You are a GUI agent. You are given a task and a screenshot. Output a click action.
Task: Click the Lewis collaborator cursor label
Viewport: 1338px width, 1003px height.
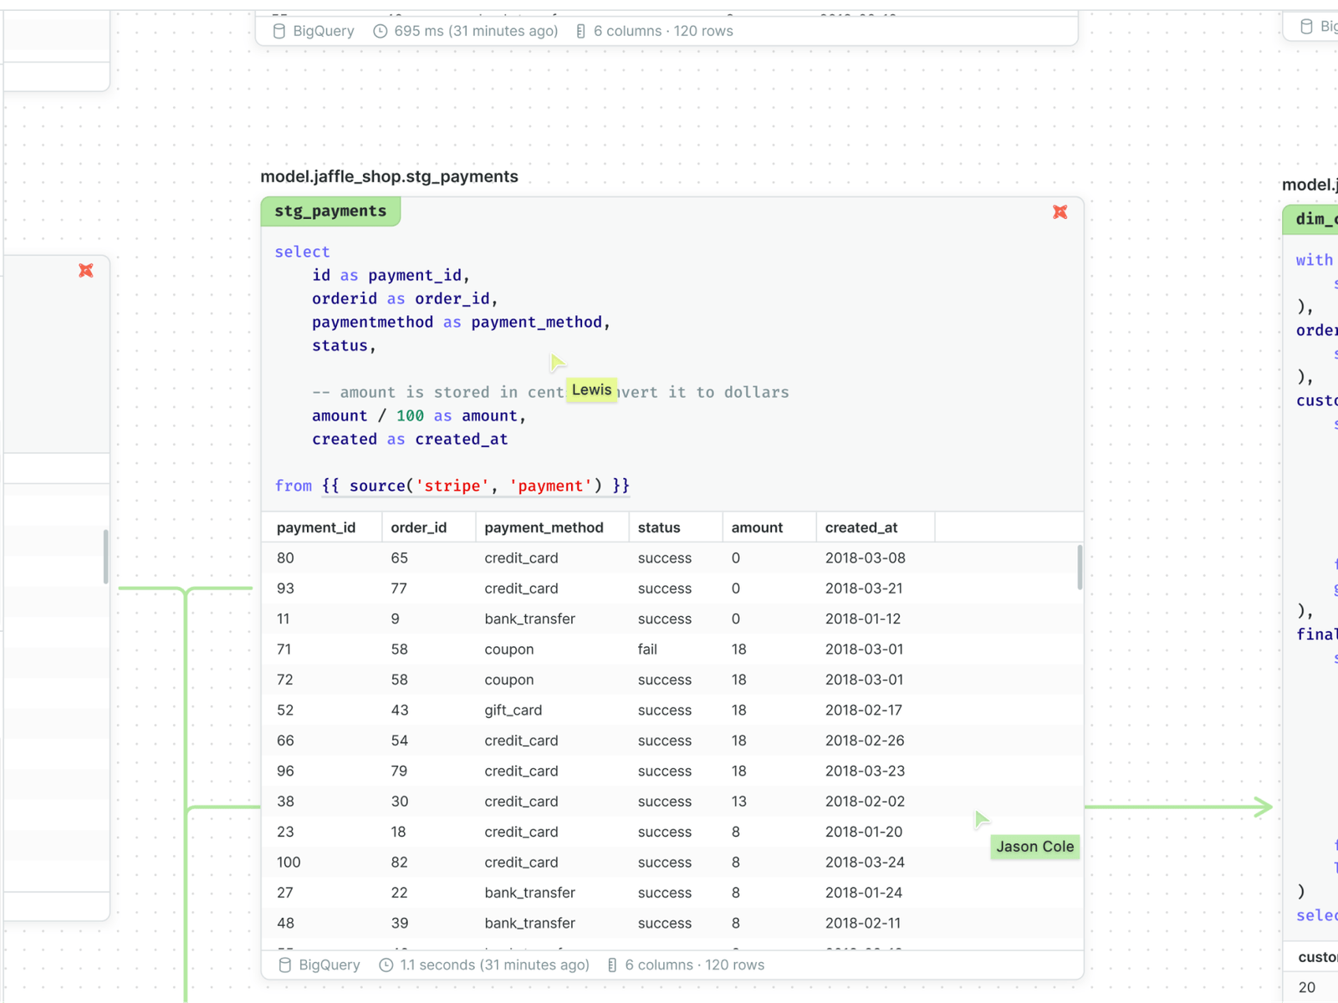click(591, 389)
